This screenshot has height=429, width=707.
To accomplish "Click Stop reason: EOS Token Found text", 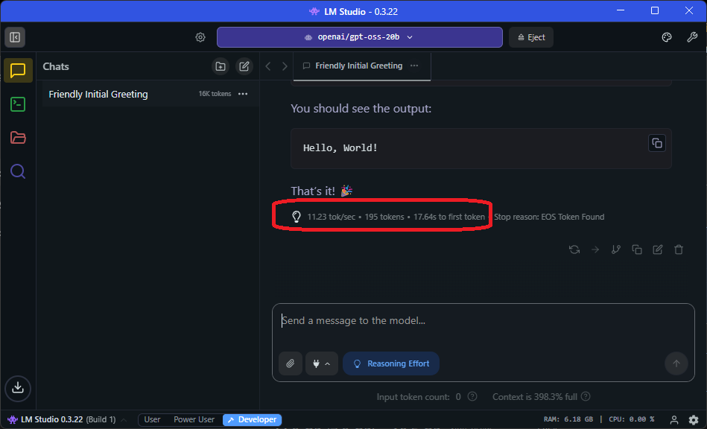I will pos(549,217).
